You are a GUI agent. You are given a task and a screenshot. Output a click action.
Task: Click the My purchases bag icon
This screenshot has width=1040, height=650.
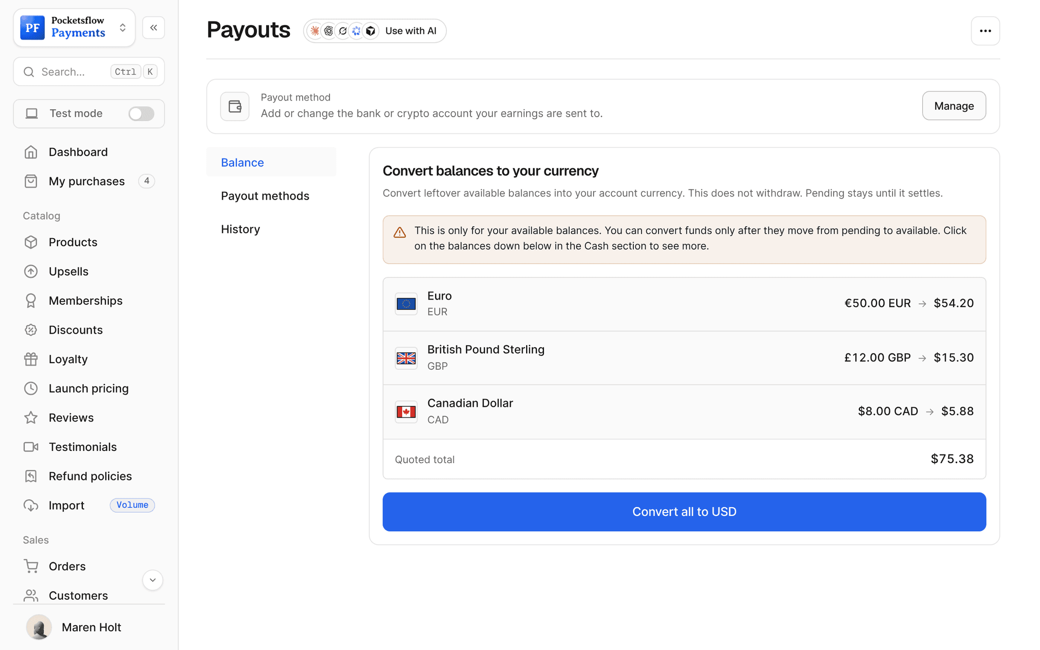point(31,181)
